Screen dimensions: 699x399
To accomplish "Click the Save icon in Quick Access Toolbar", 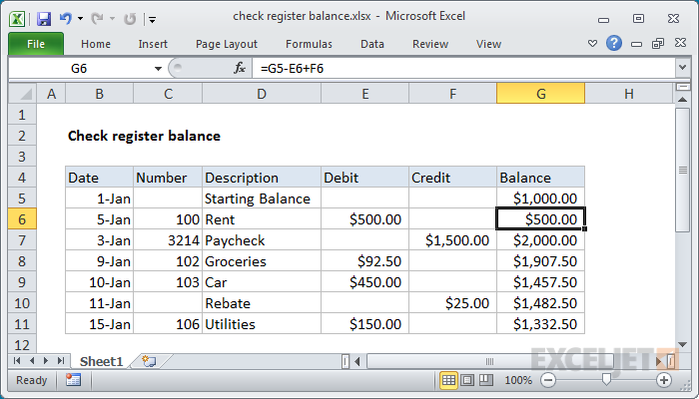I will [44, 19].
